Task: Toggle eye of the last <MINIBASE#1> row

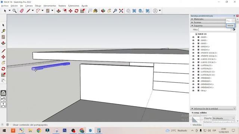Action: pyautogui.click(x=193, y=87)
